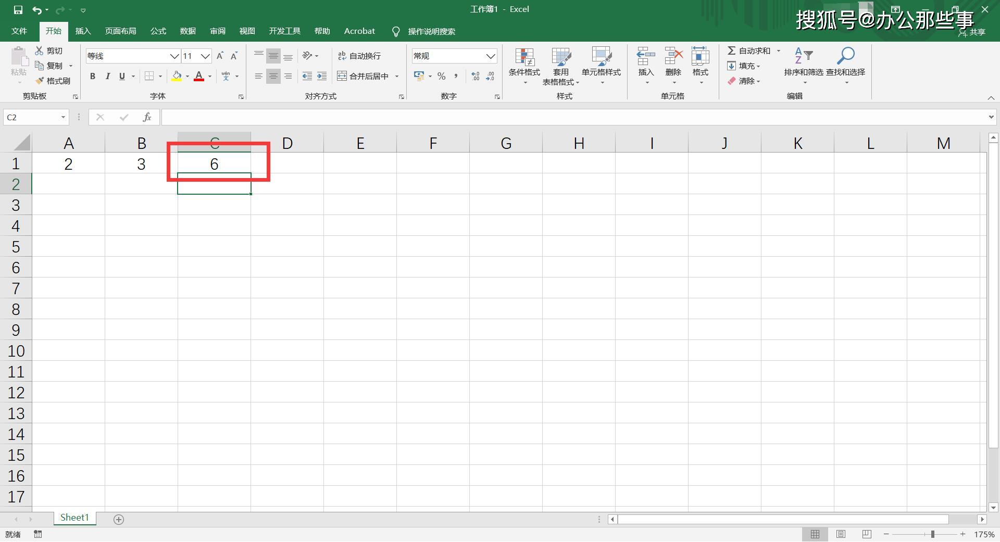This screenshot has height=542, width=1000.
Task: Open the cell borders icon
Action: click(x=149, y=76)
